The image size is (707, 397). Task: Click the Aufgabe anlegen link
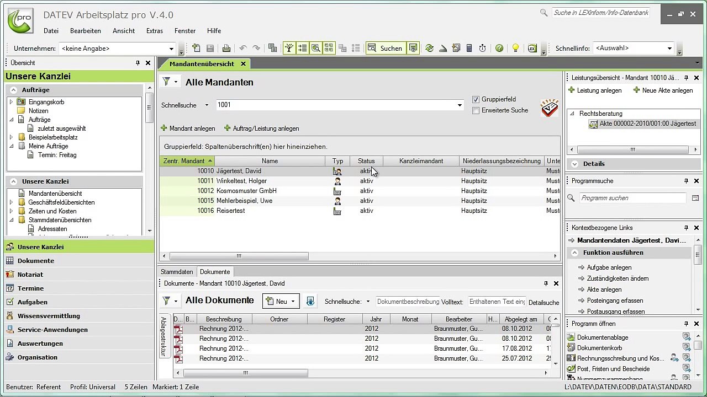[609, 267]
